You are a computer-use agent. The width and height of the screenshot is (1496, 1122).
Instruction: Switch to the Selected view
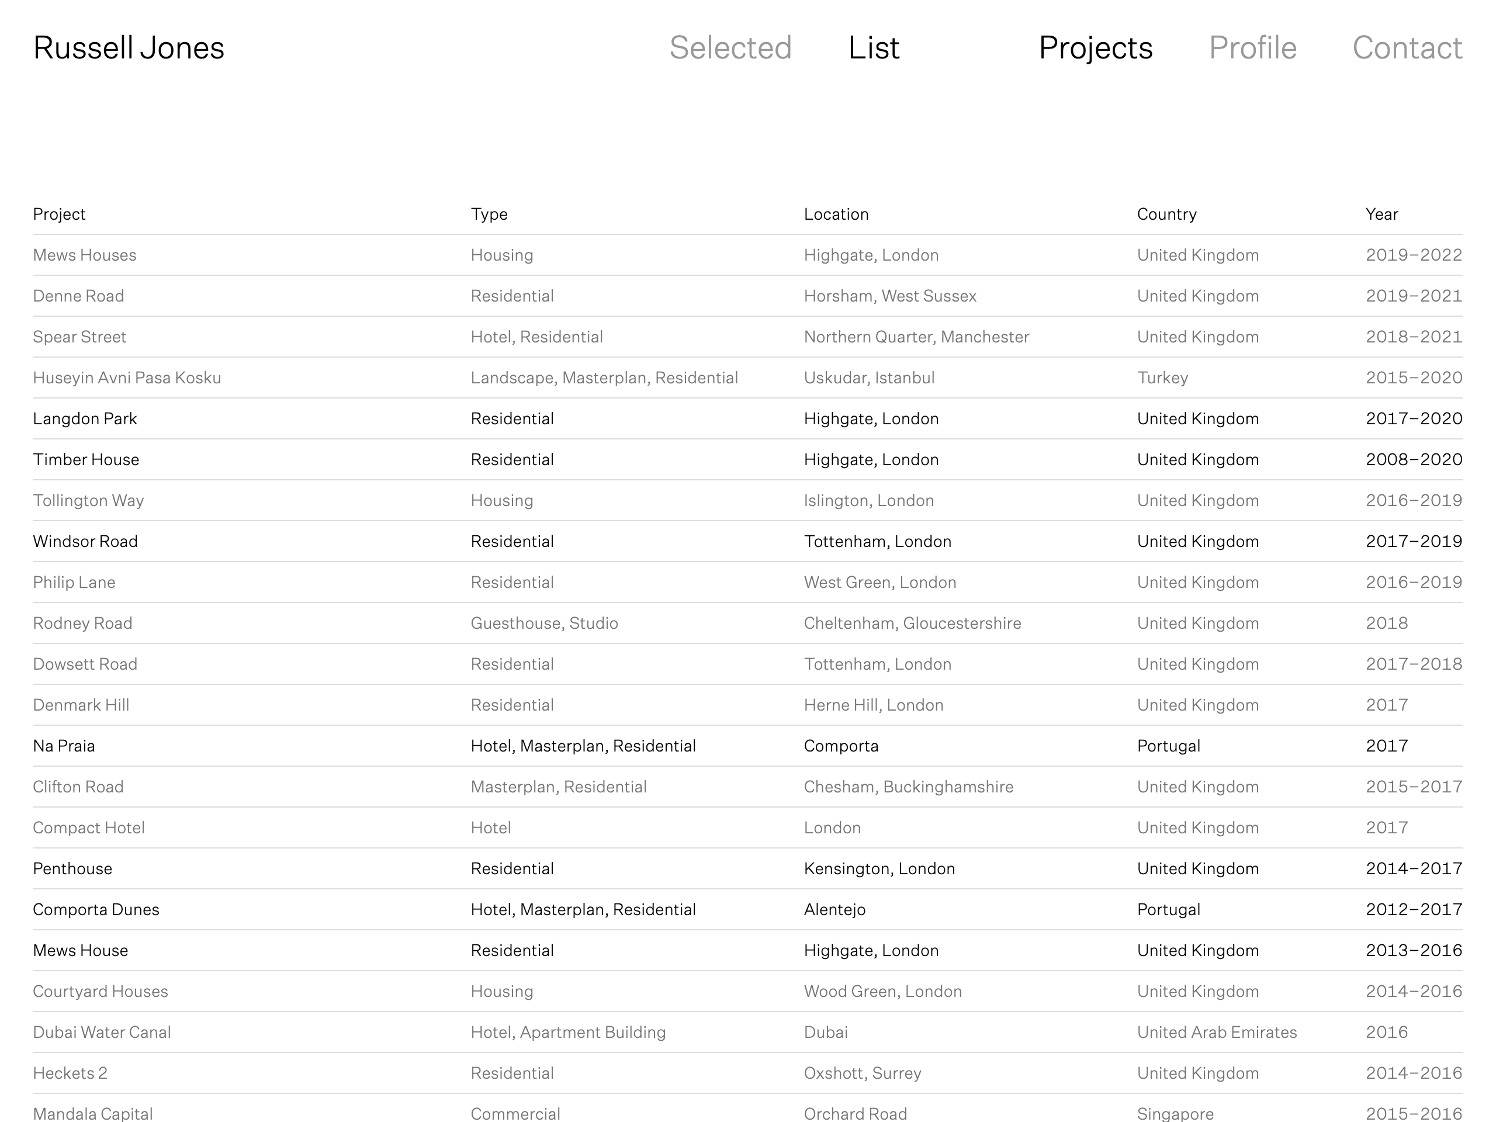(730, 48)
